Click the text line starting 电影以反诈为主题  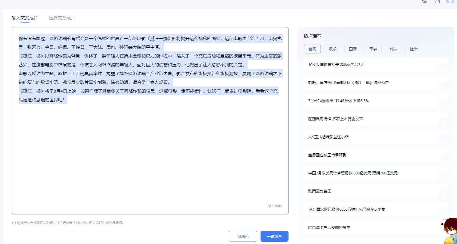point(150,74)
